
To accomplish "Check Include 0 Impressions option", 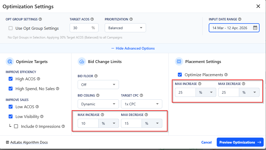I will pyautogui.click(x=16, y=127).
